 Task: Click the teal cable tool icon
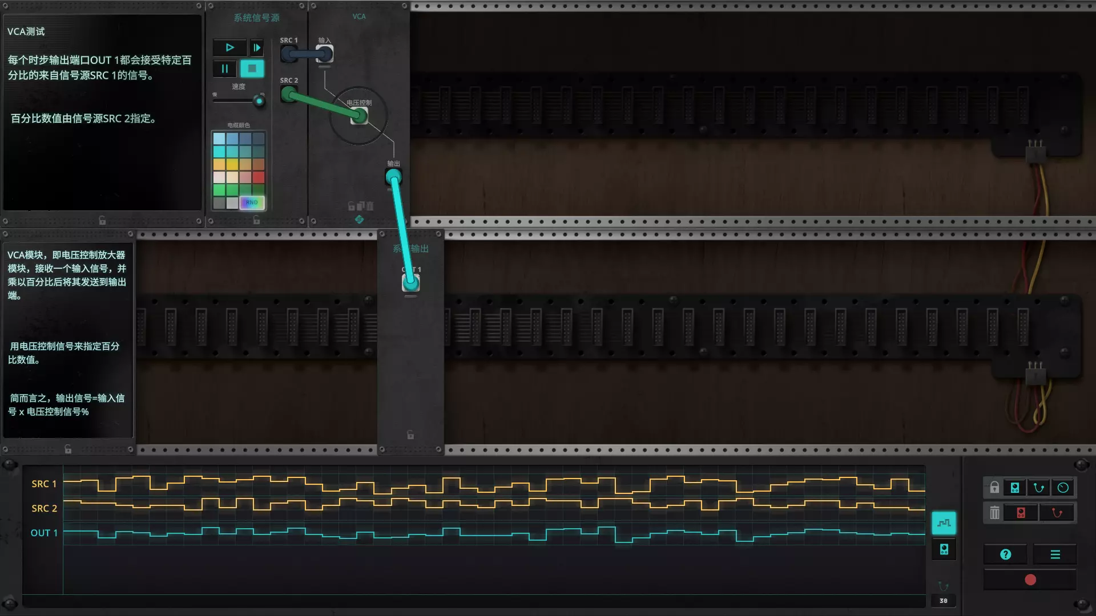(x=1039, y=488)
